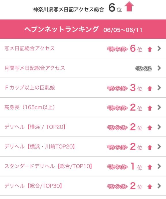Click up arrow in 横浜・川崎TOP20 row
166x199 pixels.
[150, 147]
